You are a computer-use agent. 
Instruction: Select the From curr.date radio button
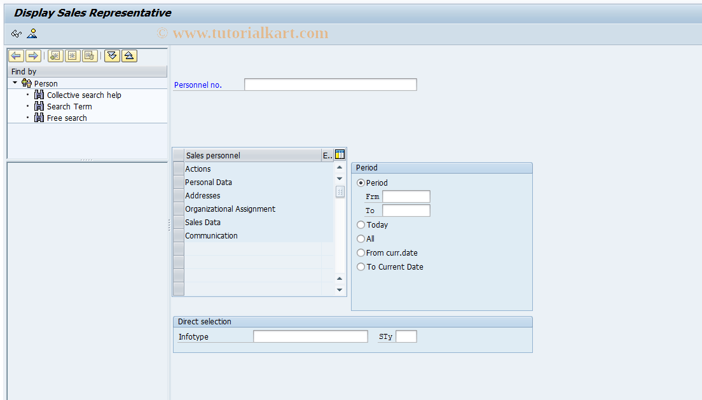[361, 252]
